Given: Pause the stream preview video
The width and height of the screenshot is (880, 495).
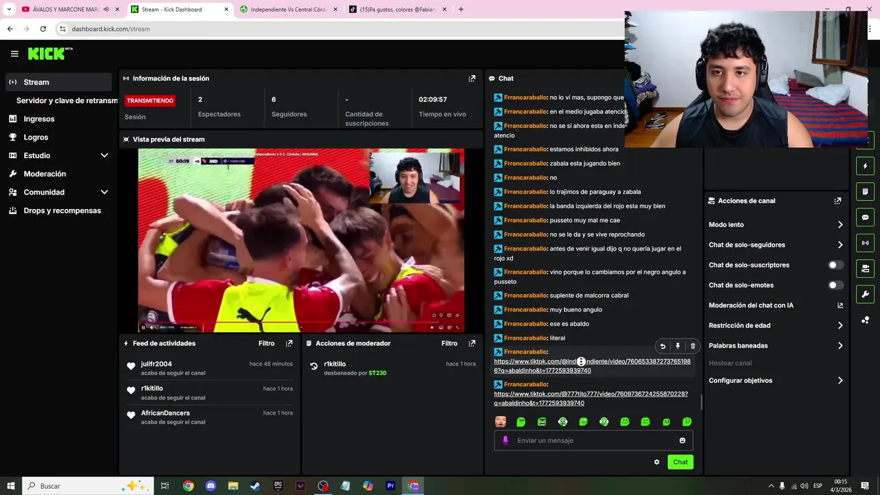Looking at the screenshot, I should (x=144, y=327).
